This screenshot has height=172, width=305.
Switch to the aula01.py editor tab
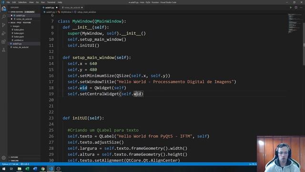(50, 8)
